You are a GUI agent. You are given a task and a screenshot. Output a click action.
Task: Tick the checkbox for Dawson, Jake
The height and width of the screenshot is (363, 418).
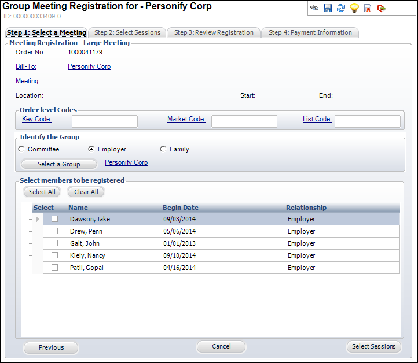[54, 218]
